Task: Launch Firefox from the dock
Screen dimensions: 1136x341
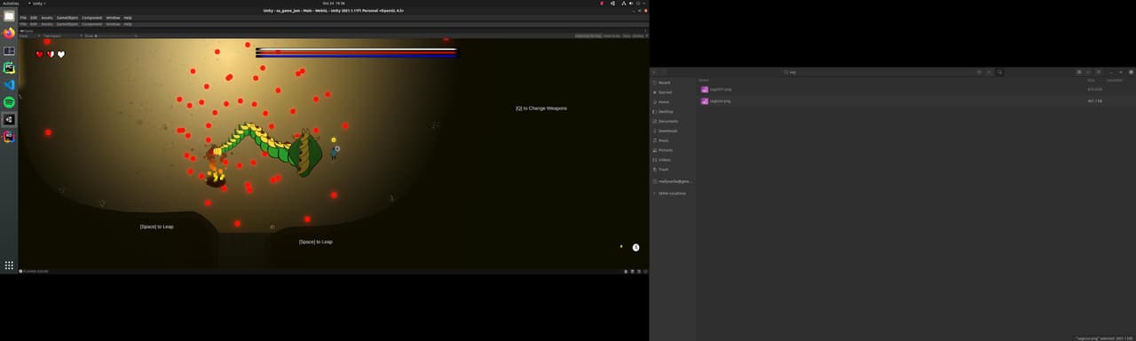Action: click(x=9, y=33)
